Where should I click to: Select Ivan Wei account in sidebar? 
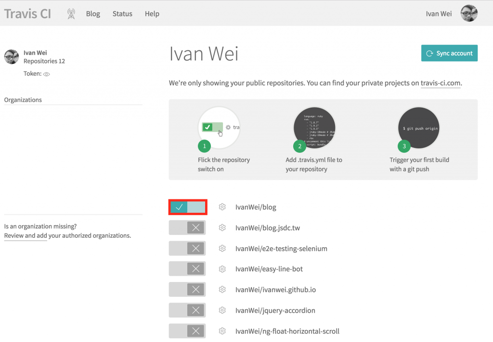tap(35, 53)
